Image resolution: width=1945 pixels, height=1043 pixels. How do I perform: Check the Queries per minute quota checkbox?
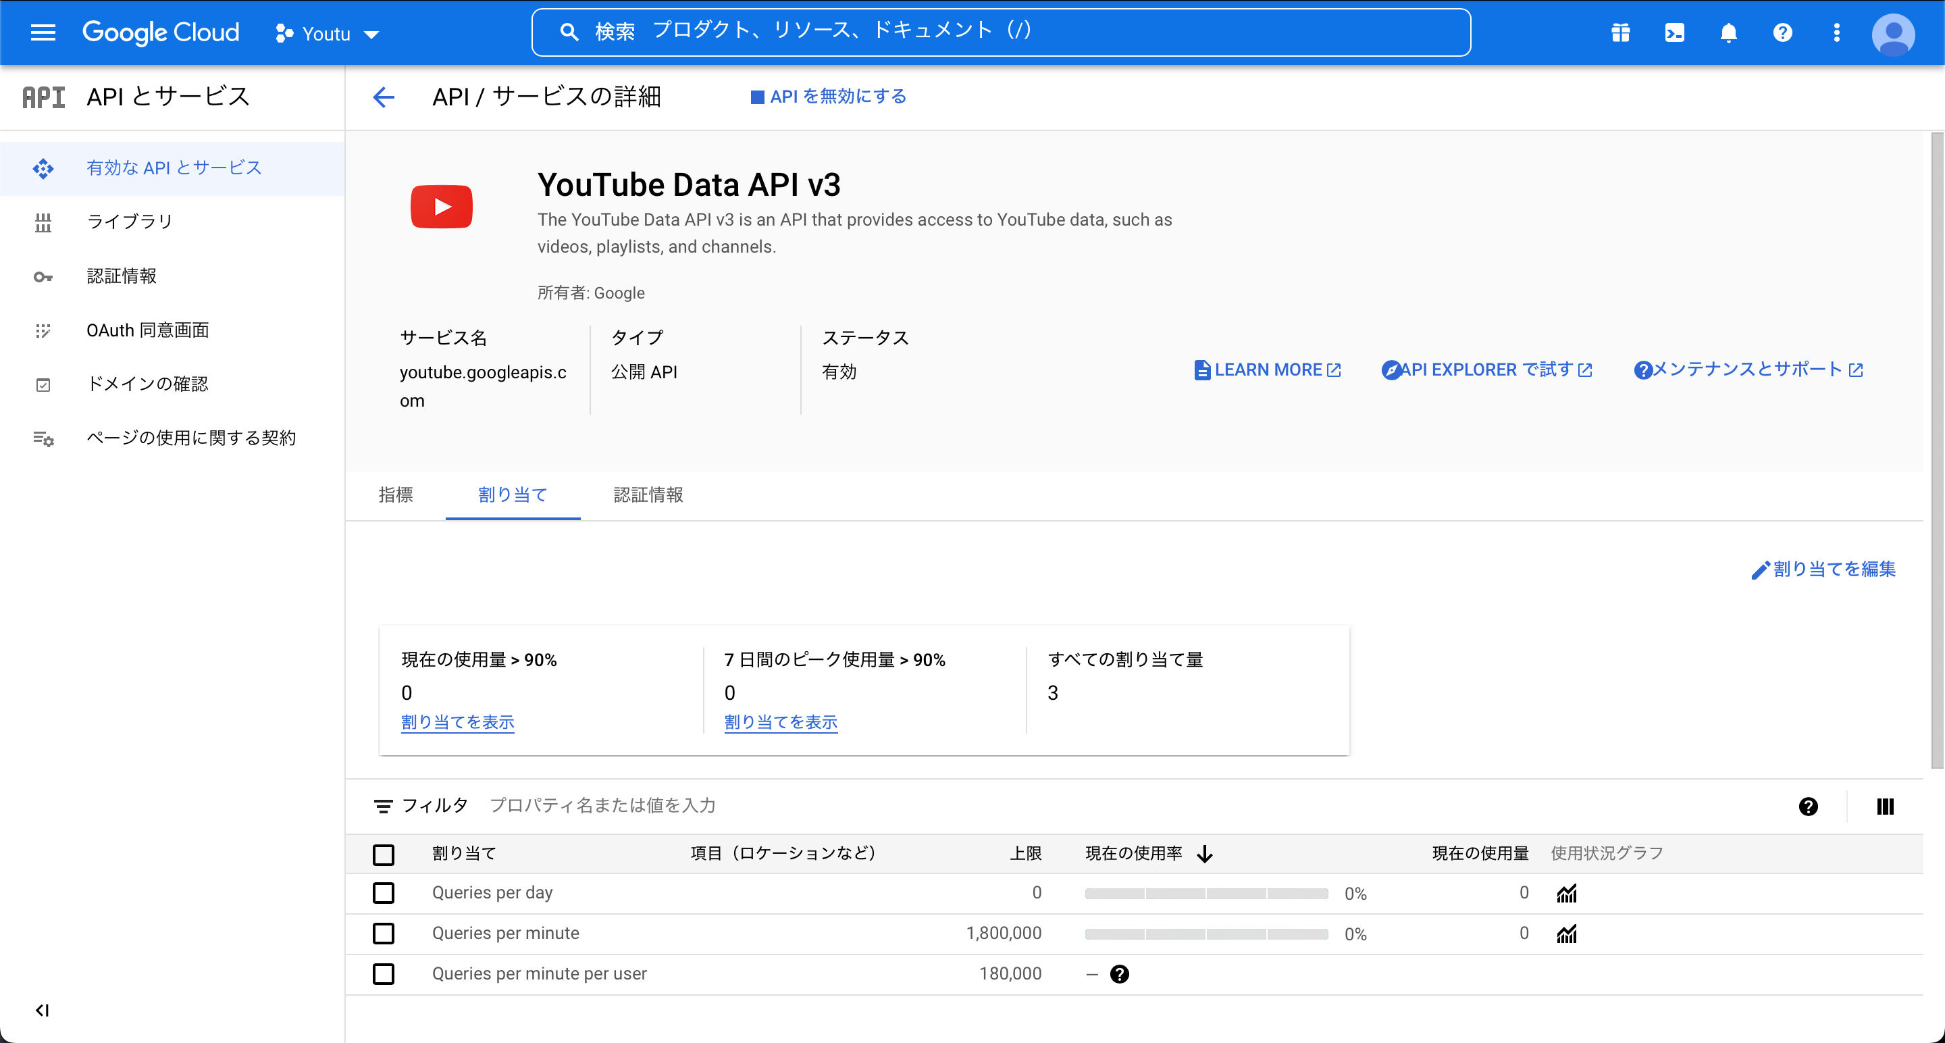(x=384, y=934)
